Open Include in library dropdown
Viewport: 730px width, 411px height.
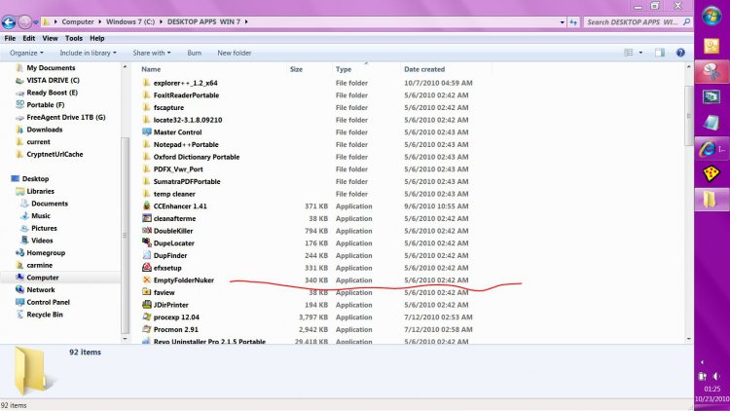point(88,53)
